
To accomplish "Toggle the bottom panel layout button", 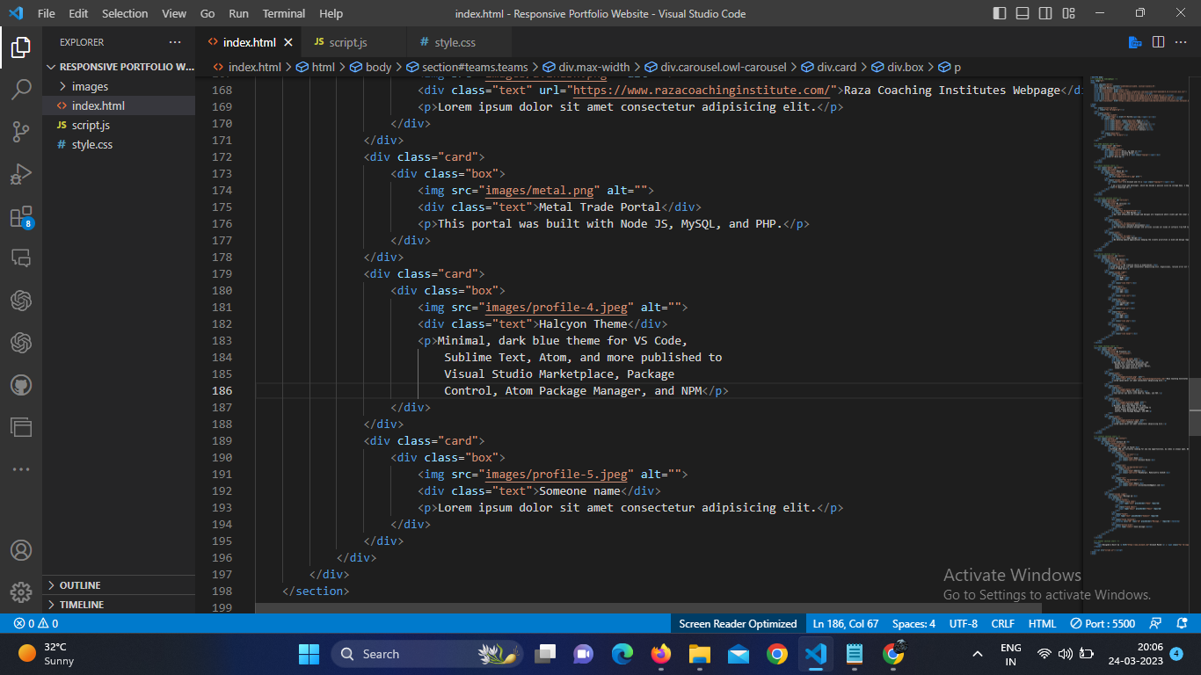I will (x=1023, y=13).
